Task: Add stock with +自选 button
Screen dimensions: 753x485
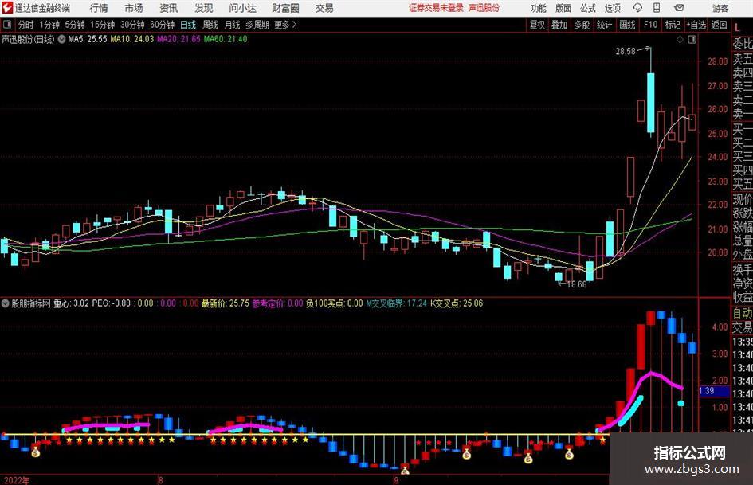Action: click(696, 25)
